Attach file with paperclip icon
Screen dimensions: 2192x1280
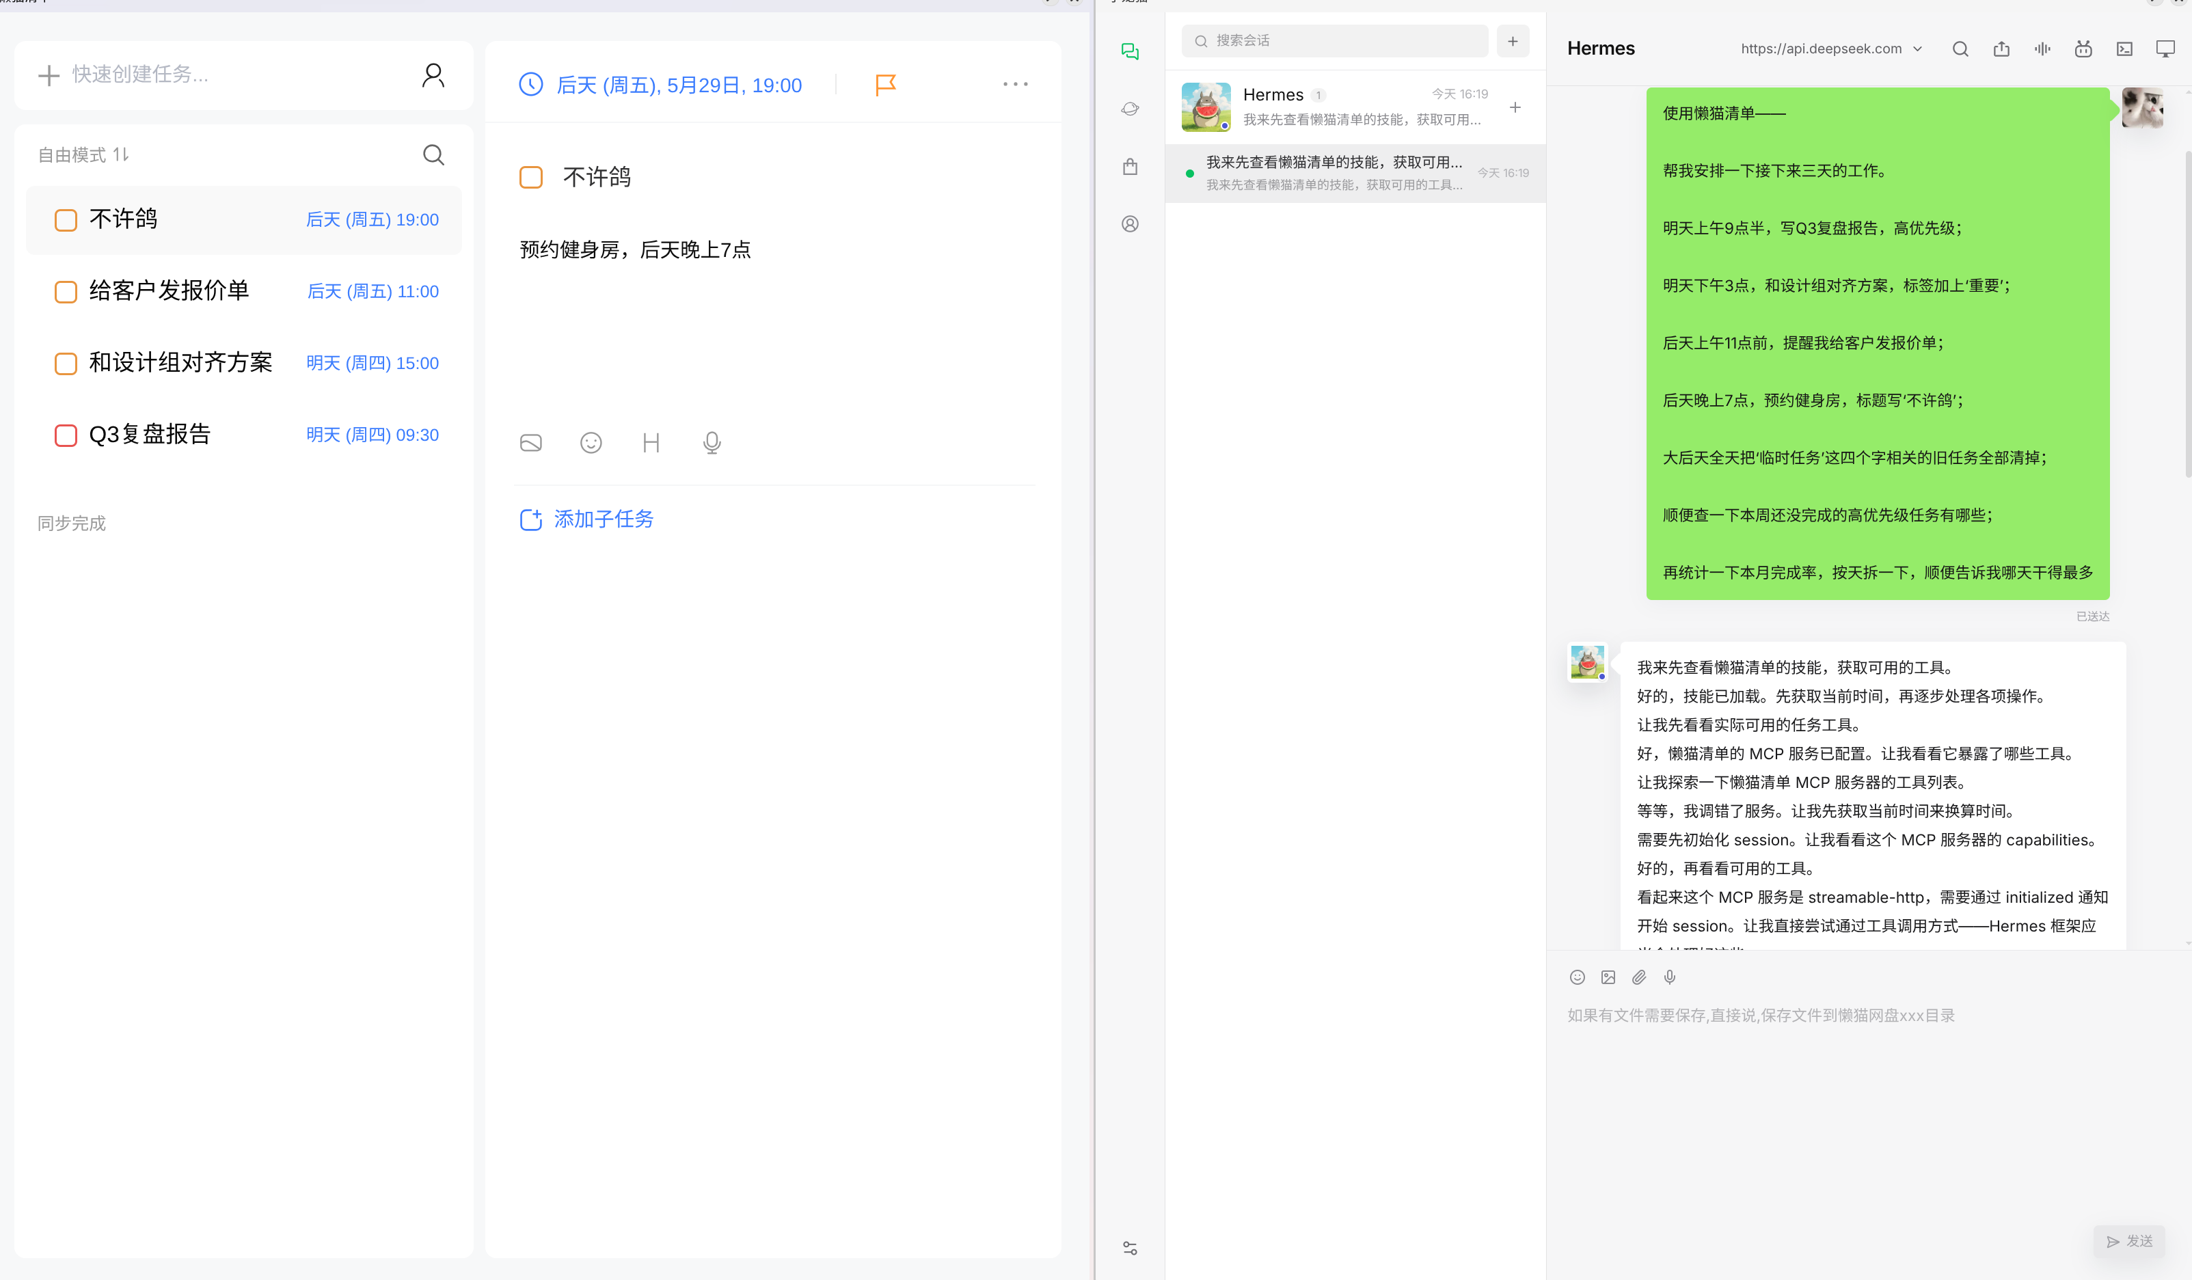click(1639, 977)
